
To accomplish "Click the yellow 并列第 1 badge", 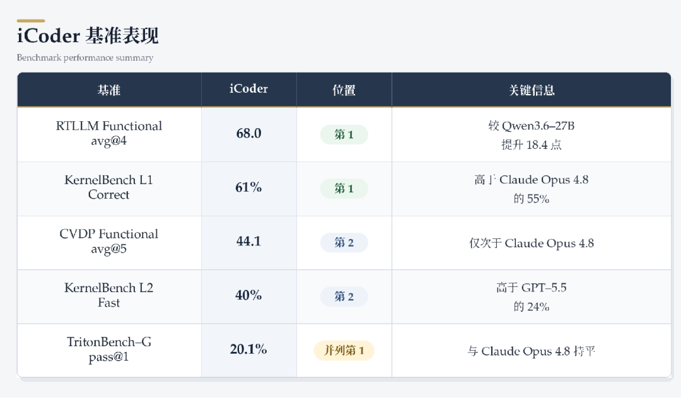I will tap(344, 350).
